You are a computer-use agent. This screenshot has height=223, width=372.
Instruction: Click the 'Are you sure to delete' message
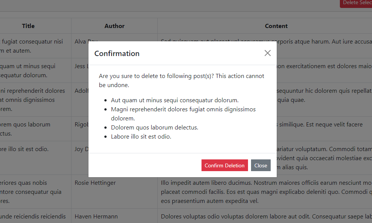click(181, 81)
